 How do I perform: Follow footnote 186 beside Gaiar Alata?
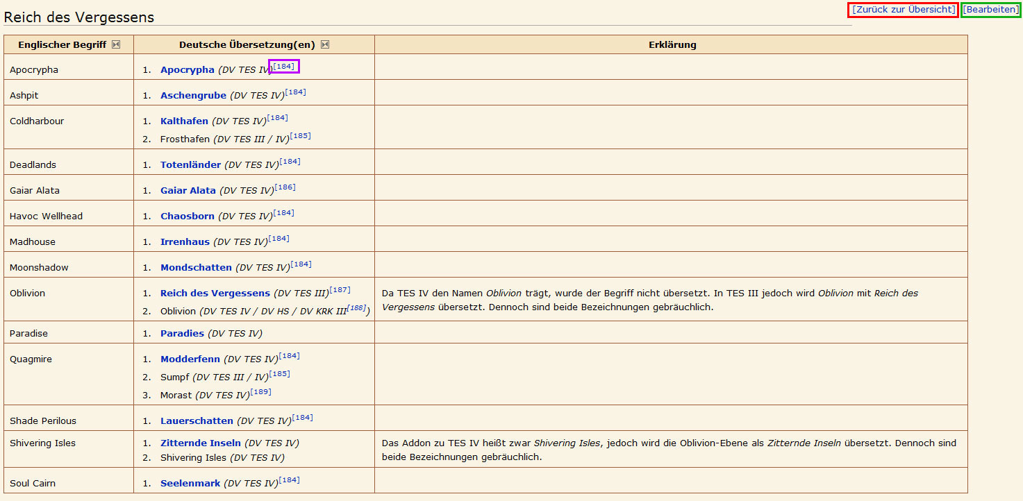(285, 187)
